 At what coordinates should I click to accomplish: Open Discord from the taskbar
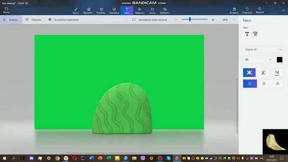click(x=31, y=158)
